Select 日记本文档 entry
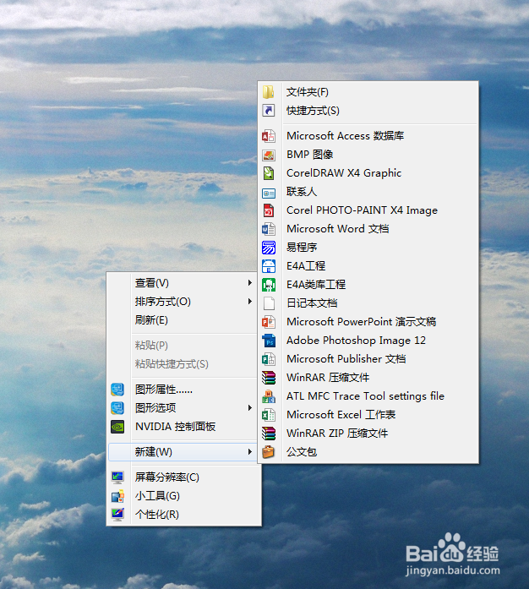 coord(368,303)
